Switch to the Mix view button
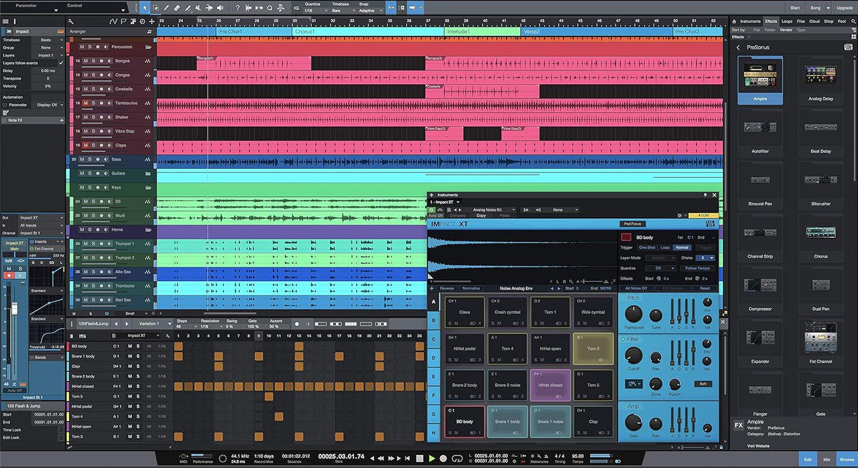The height and width of the screenshot is (468, 858). click(x=825, y=459)
